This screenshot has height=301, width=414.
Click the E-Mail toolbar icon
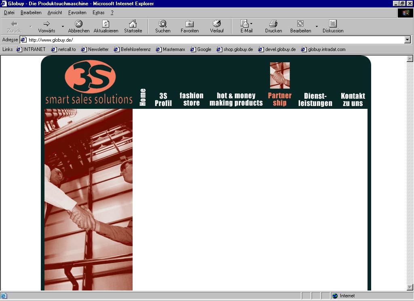tap(245, 23)
